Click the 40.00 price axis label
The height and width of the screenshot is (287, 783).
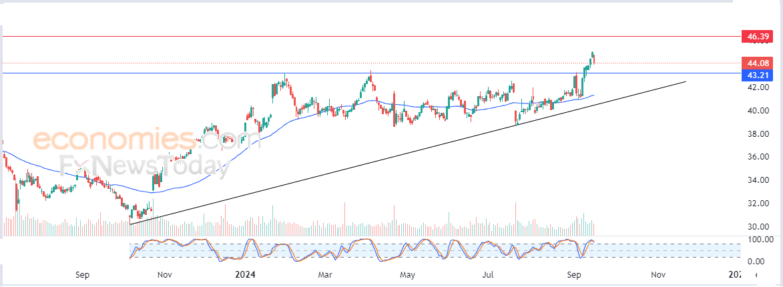pyautogui.click(x=757, y=110)
